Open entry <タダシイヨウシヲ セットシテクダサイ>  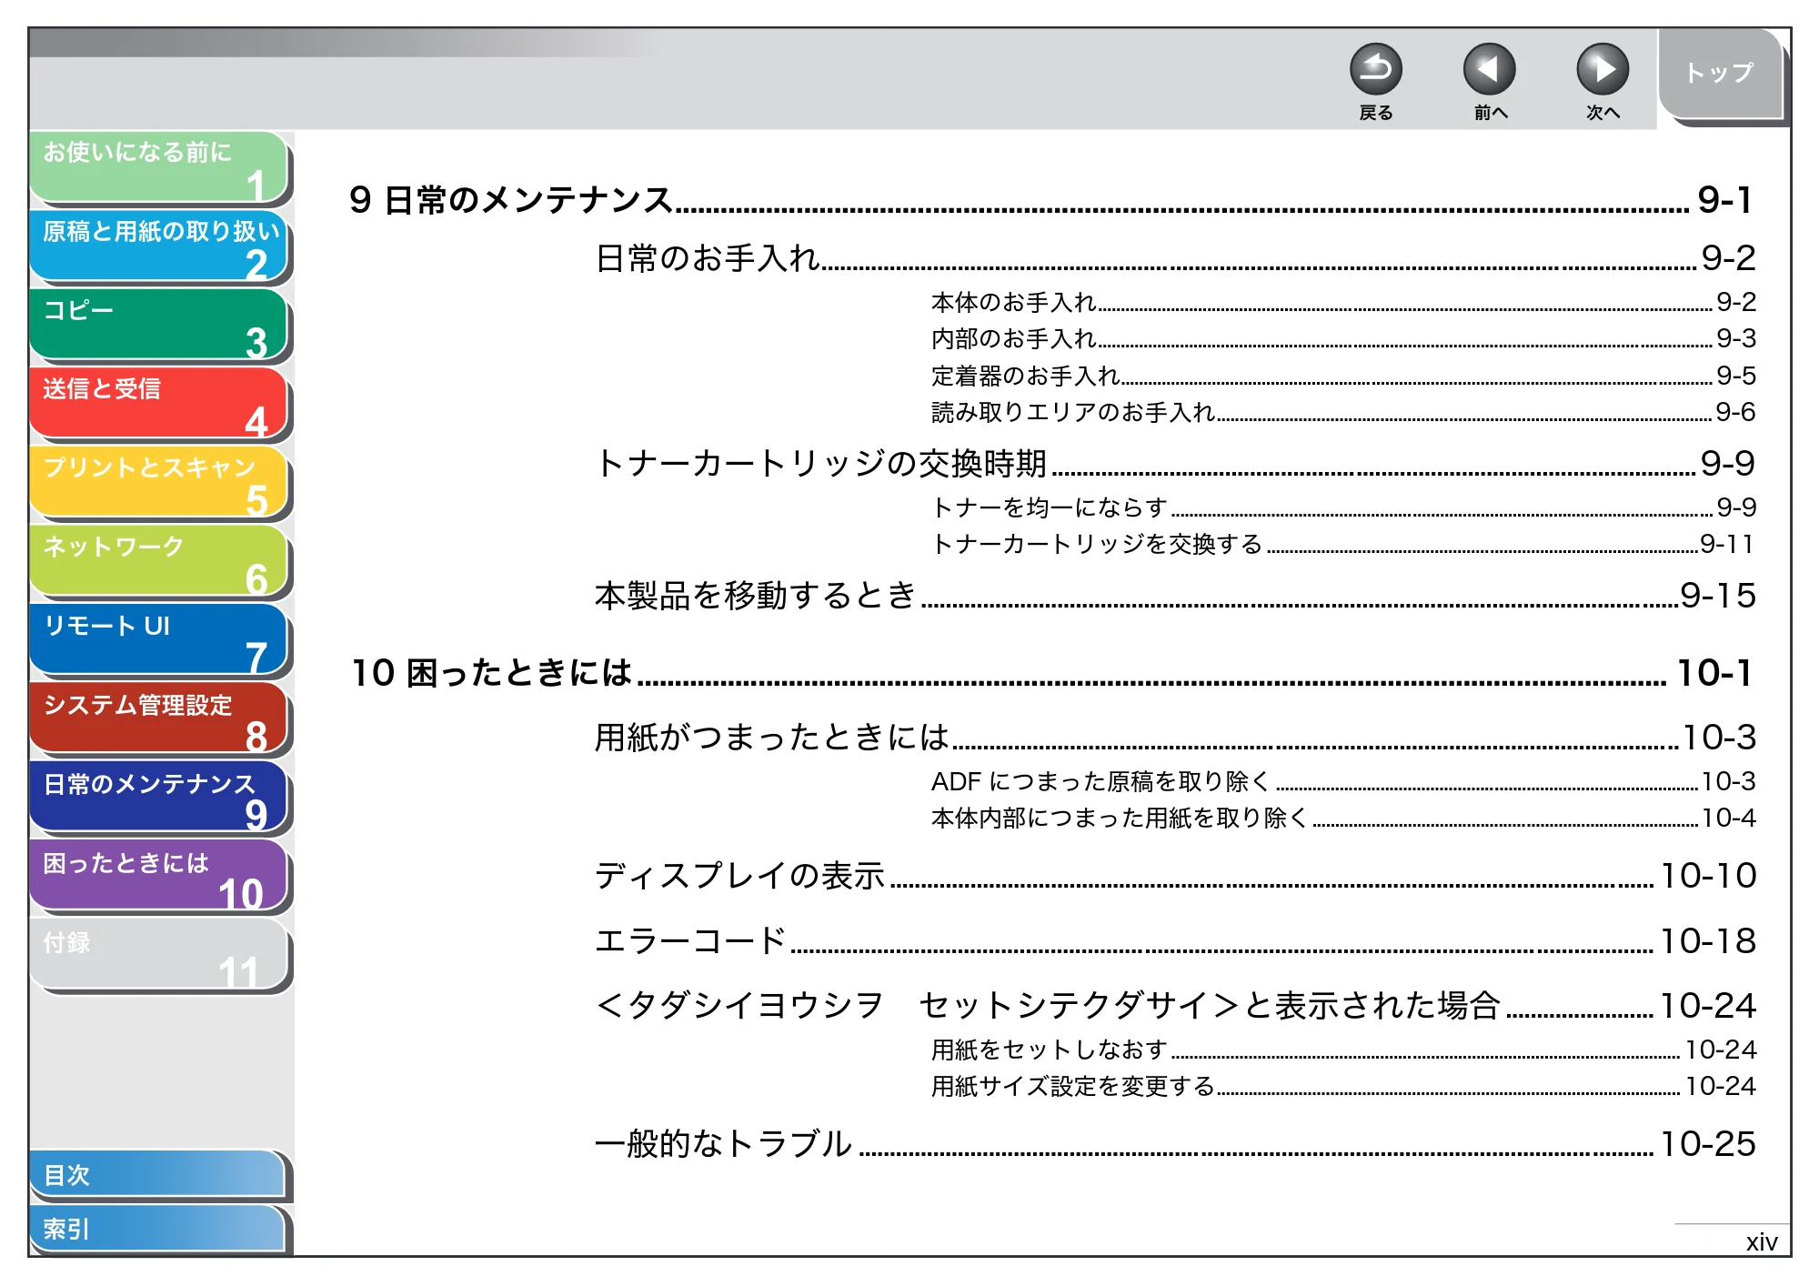tap(1175, 1006)
